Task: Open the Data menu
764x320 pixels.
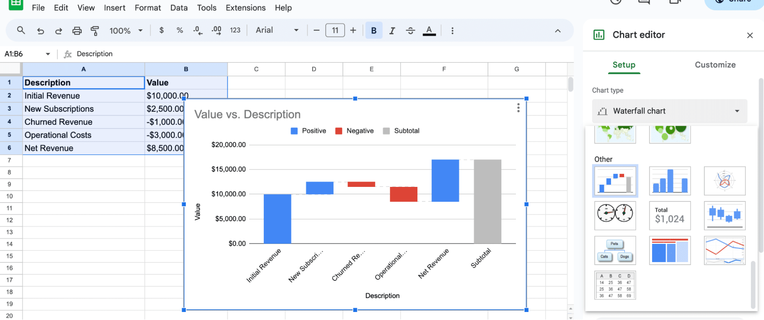Action: tap(179, 8)
